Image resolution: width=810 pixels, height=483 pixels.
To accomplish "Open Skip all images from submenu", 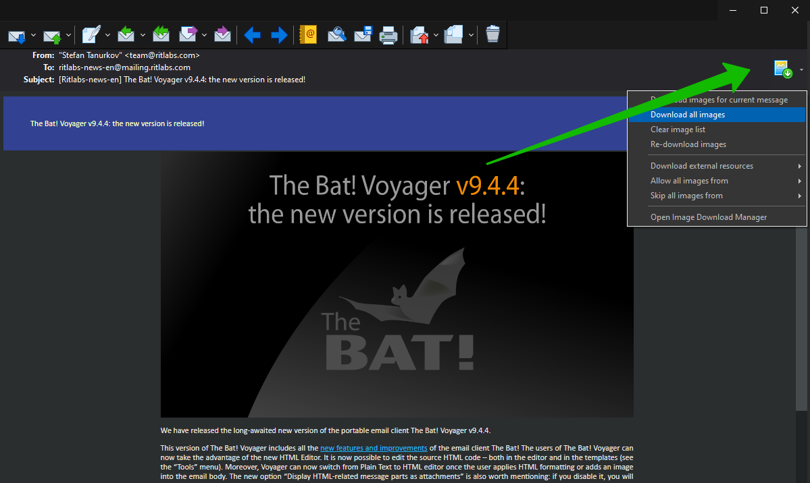I will (x=717, y=196).
